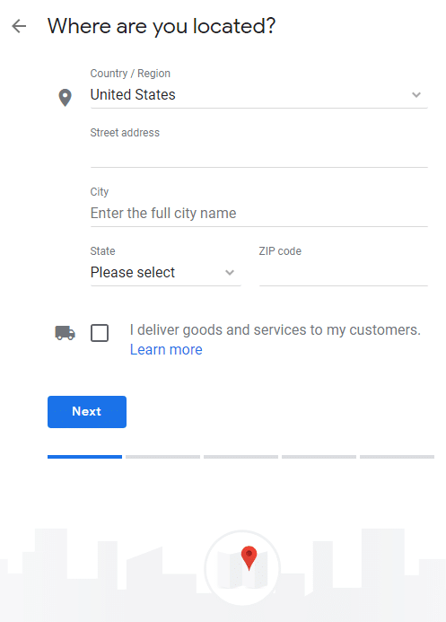The width and height of the screenshot is (446, 622).
Task: Click the red map pin illustration
Action: tap(249, 557)
